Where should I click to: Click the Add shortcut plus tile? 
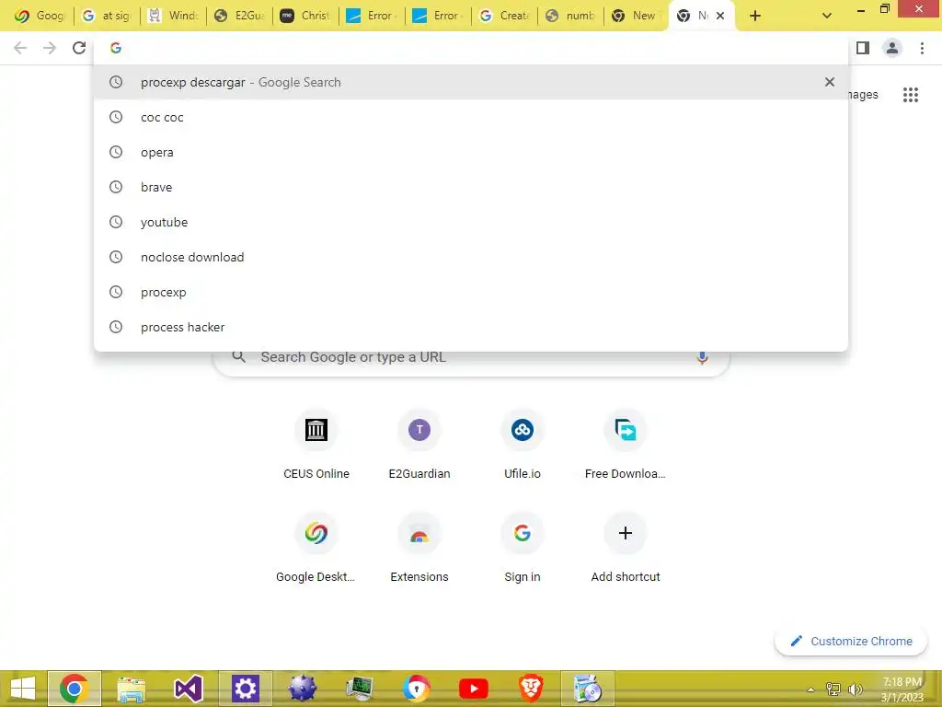tap(626, 548)
